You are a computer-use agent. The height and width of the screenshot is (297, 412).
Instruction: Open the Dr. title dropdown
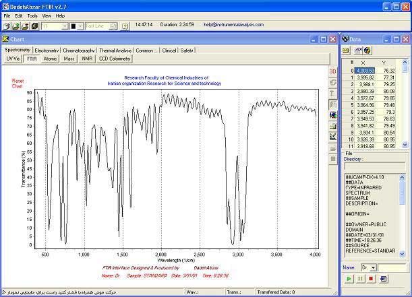tap(374, 268)
